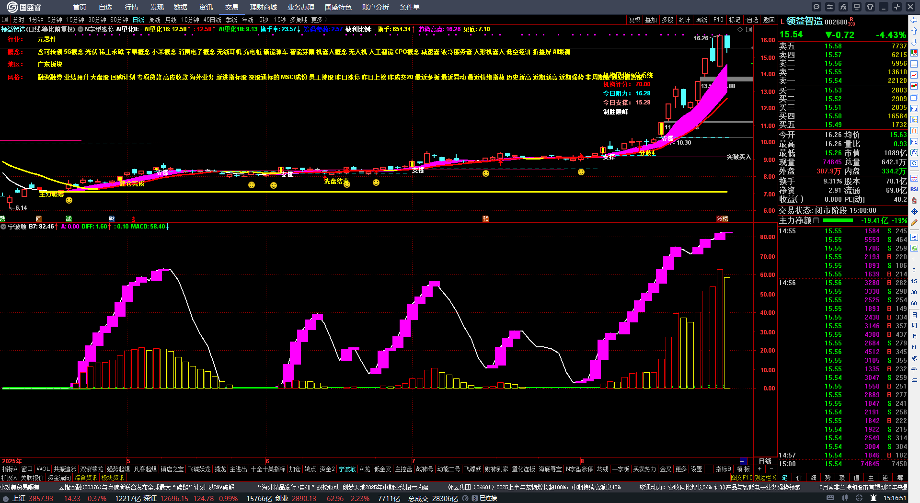Click the 统计 button

(684, 20)
